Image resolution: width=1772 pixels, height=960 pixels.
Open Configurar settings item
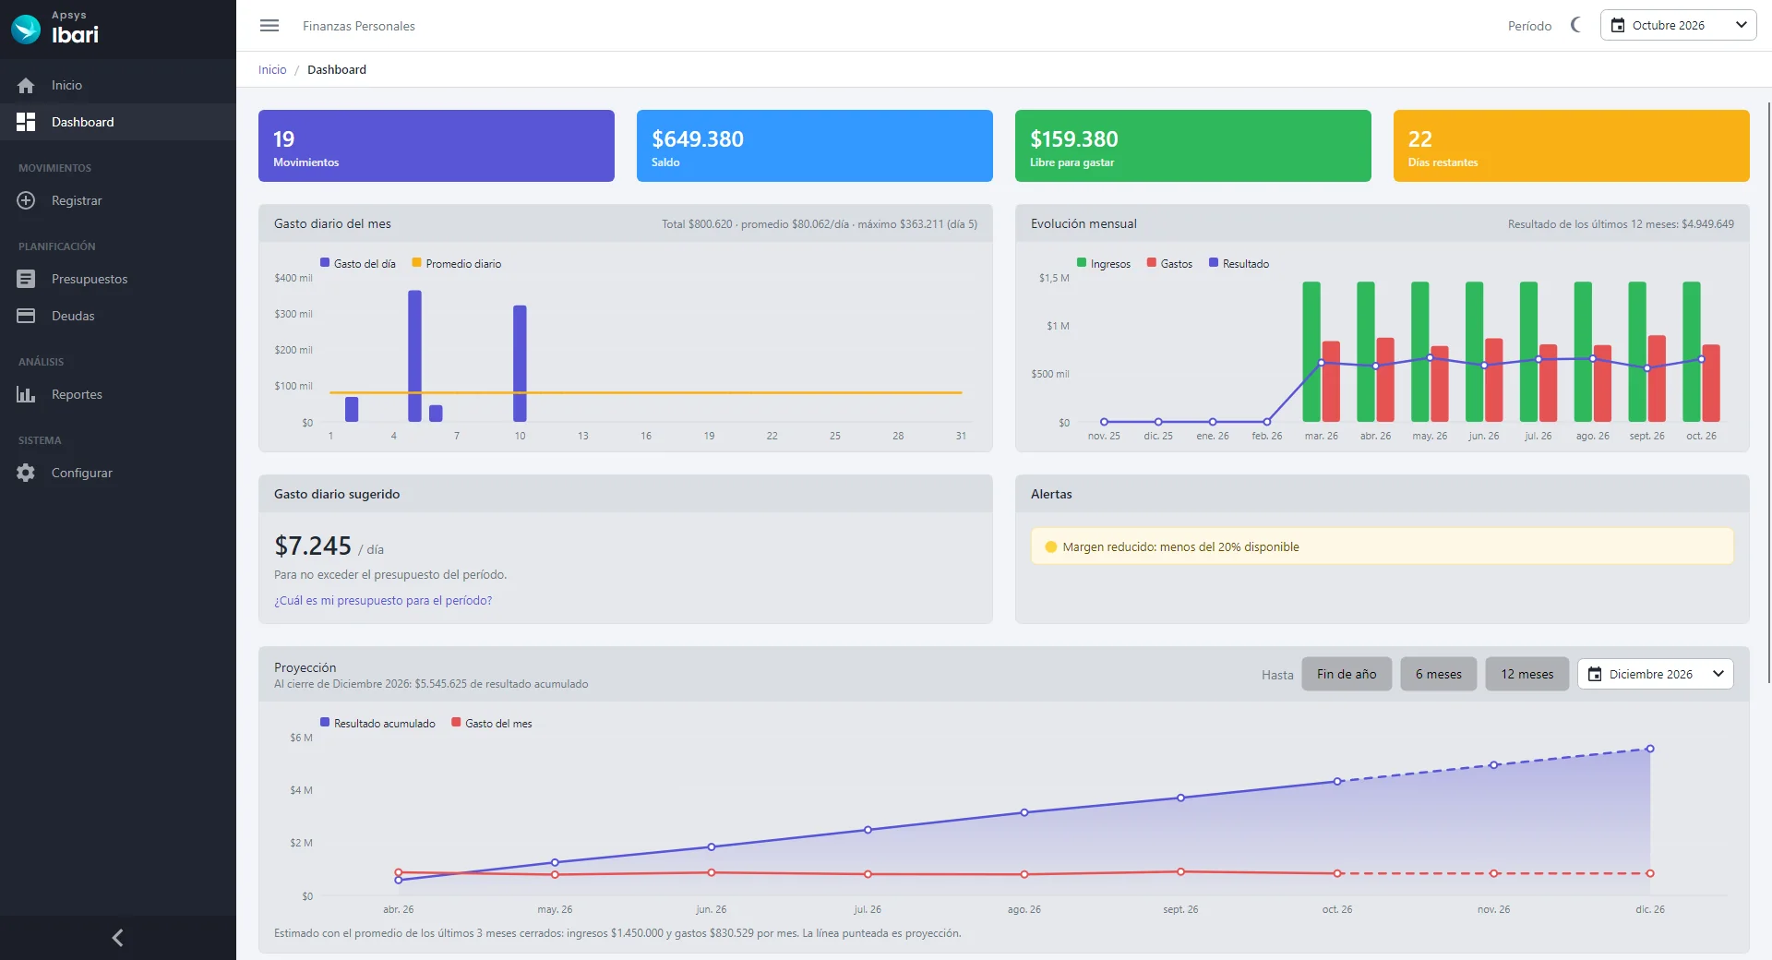click(x=118, y=473)
